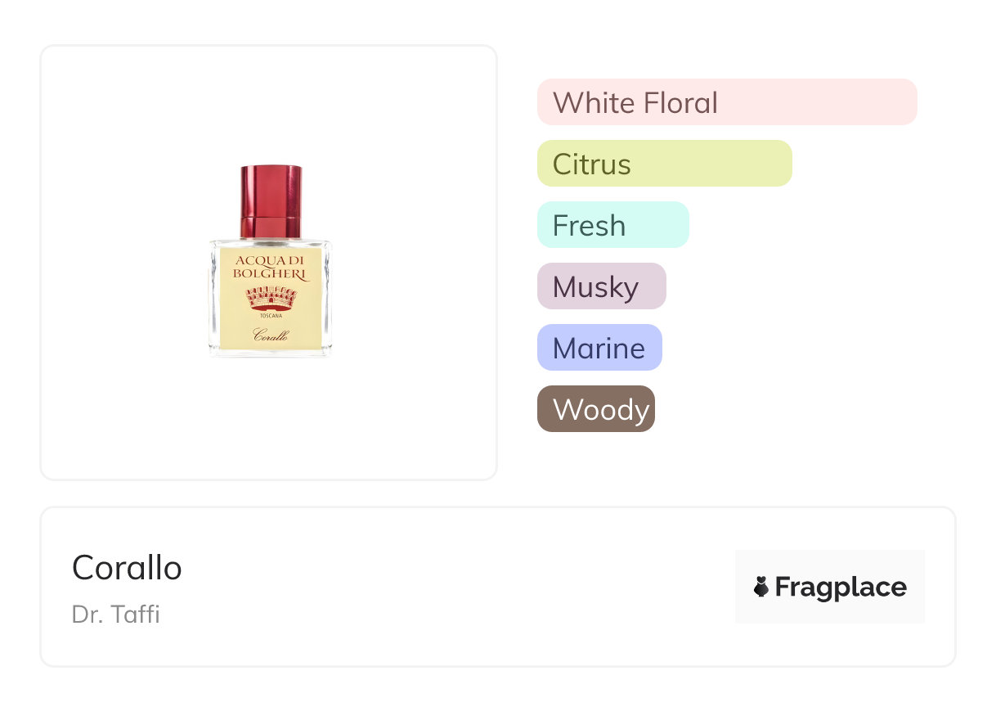Click the silver collar below the bottle cap
The width and height of the screenshot is (996, 707).
[x=271, y=241]
